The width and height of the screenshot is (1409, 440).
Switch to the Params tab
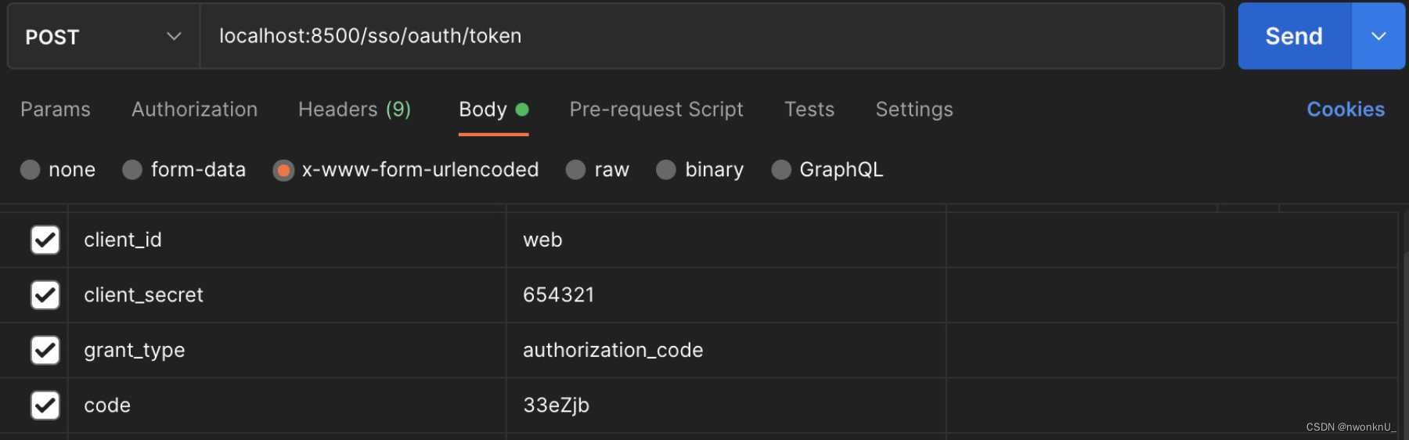(x=56, y=109)
